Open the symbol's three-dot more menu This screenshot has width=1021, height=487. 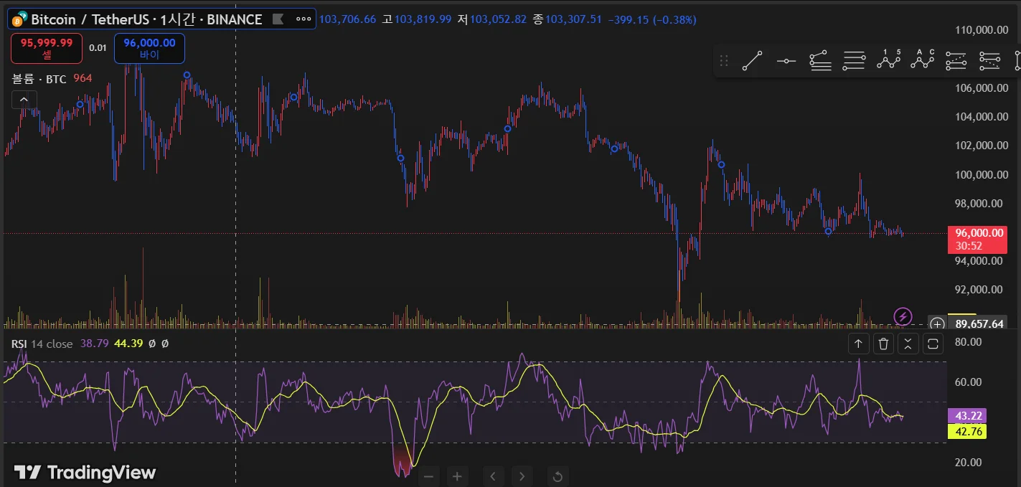[304, 19]
